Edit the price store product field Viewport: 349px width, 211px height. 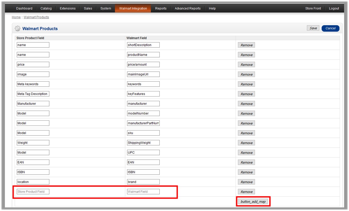pos(33,64)
